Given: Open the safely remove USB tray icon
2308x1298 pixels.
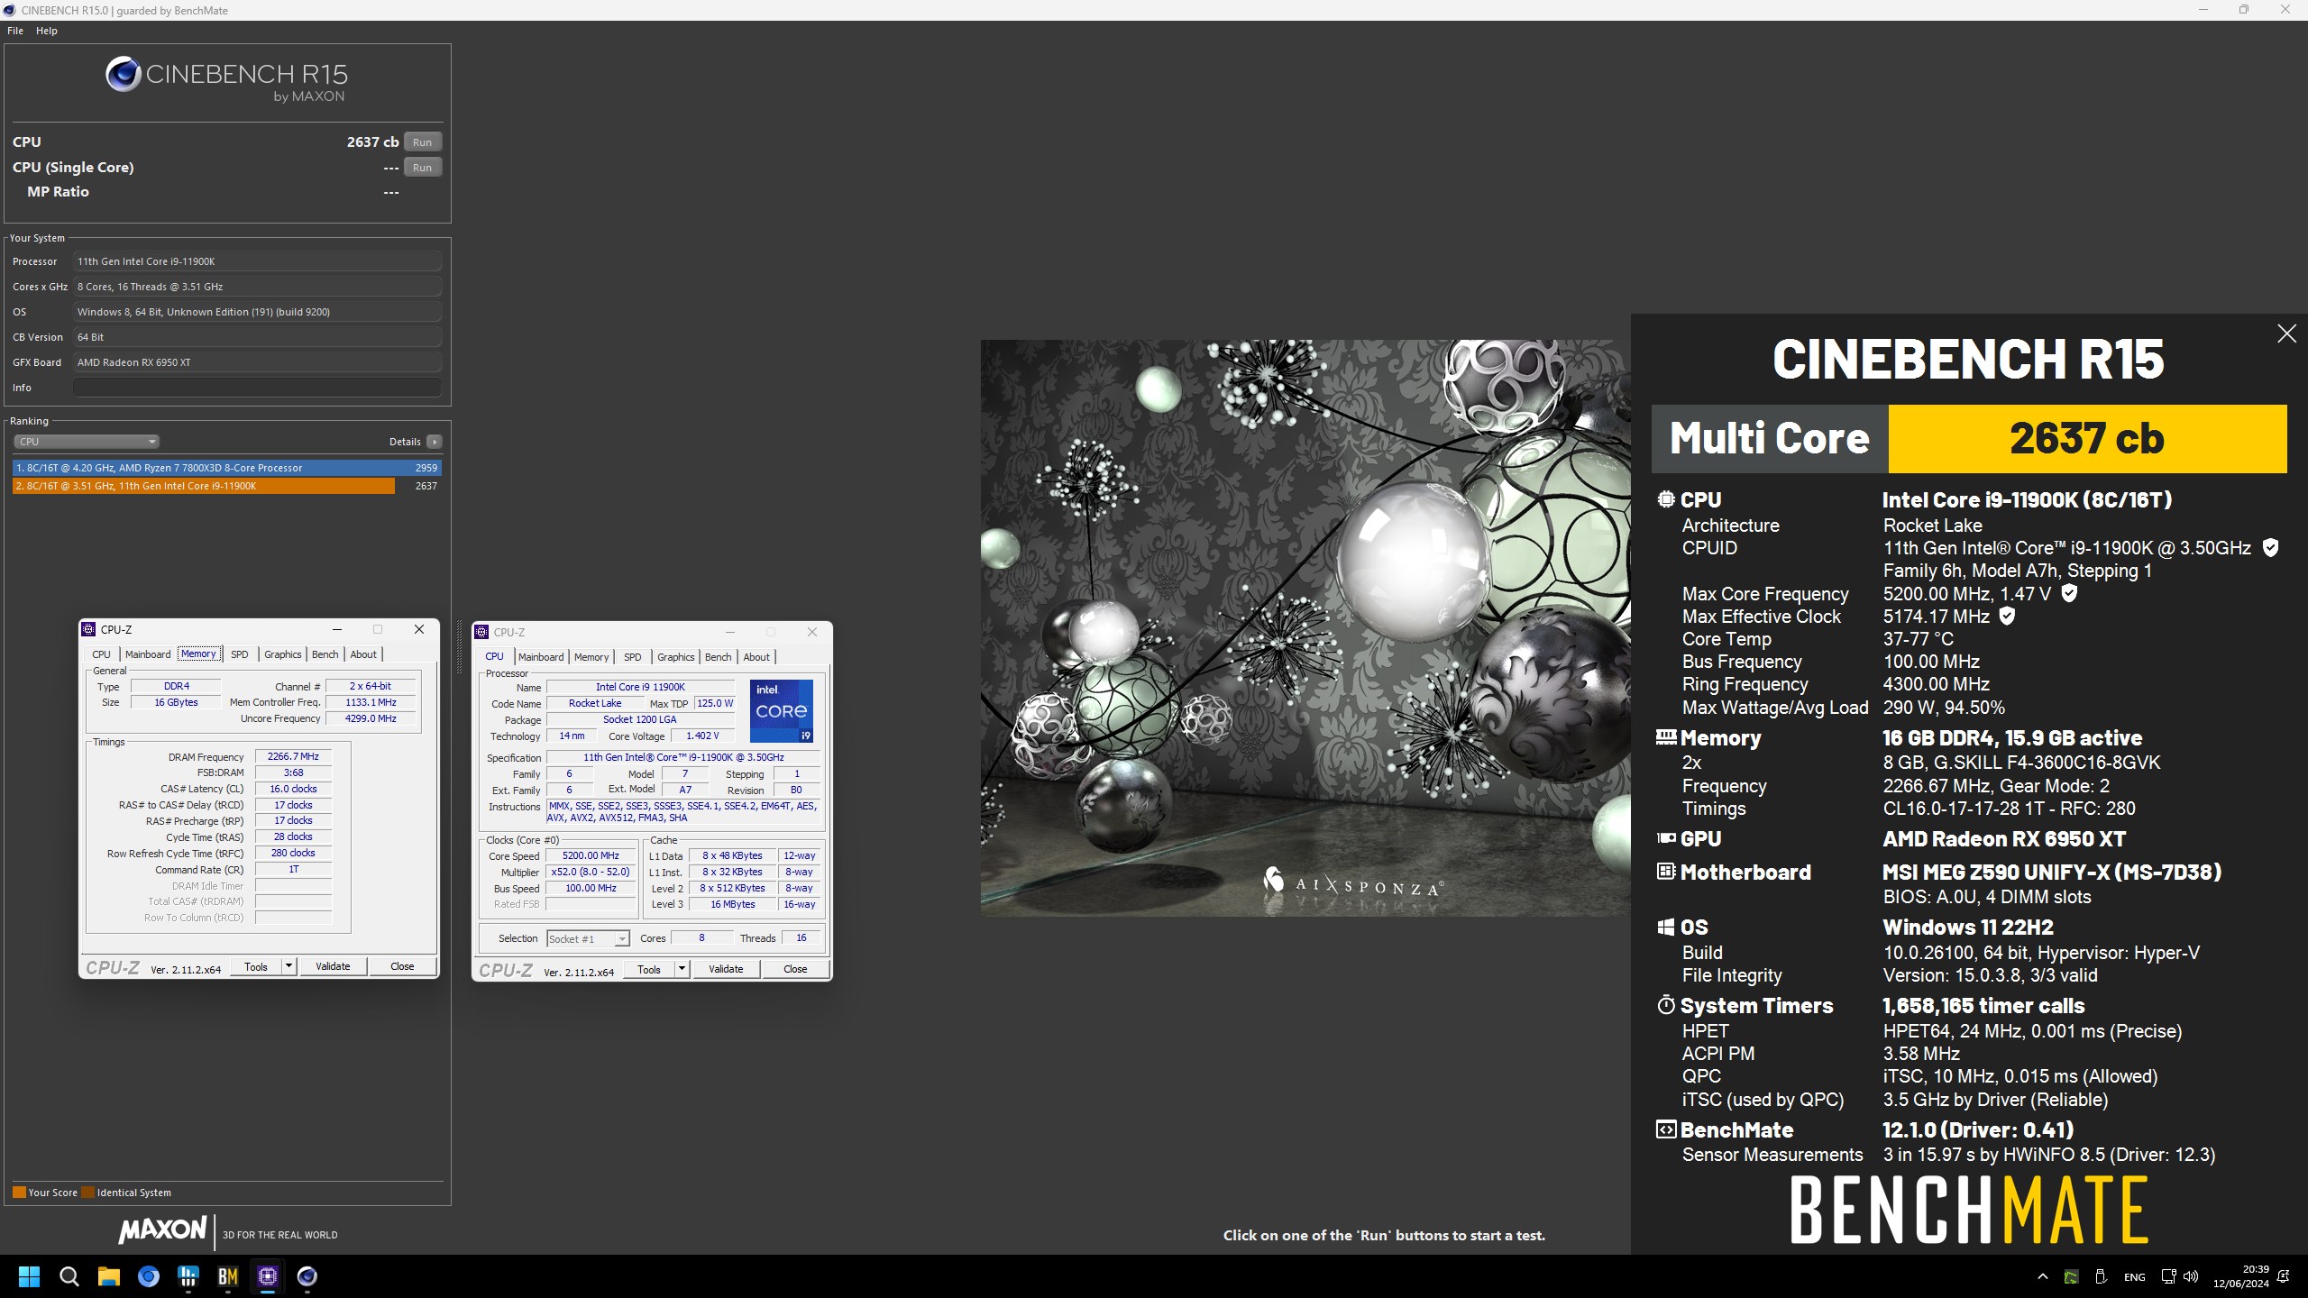Looking at the screenshot, I should 2100,1276.
